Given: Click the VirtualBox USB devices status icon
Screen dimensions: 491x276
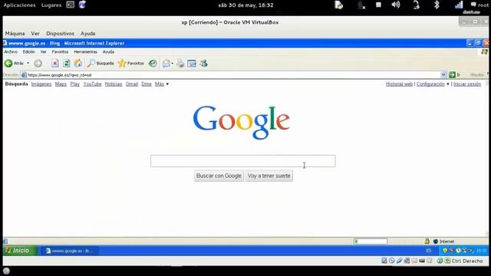Looking at the screenshot, I should pos(399,261).
